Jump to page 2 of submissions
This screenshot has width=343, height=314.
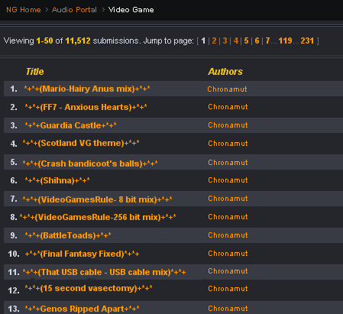[214, 40]
